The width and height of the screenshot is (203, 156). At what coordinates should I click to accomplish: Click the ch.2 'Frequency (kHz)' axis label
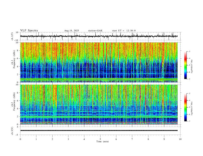click(x=14, y=101)
